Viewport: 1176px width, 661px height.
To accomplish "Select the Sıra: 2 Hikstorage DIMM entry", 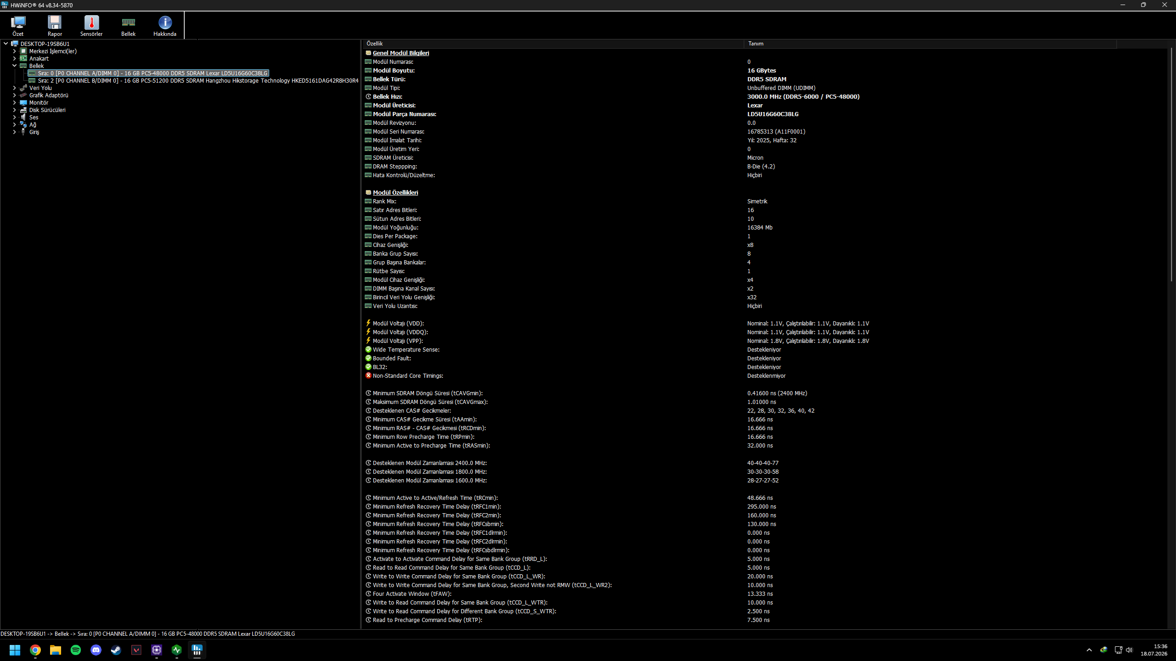I will pyautogui.click(x=198, y=81).
